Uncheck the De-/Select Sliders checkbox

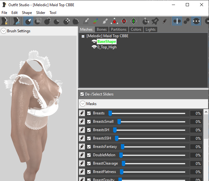pyautogui.click(x=82, y=94)
